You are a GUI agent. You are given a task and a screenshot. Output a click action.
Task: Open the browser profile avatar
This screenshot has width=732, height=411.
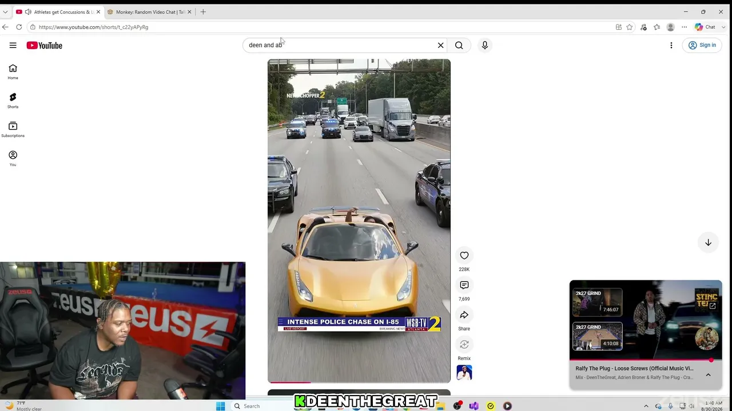point(670,27)
